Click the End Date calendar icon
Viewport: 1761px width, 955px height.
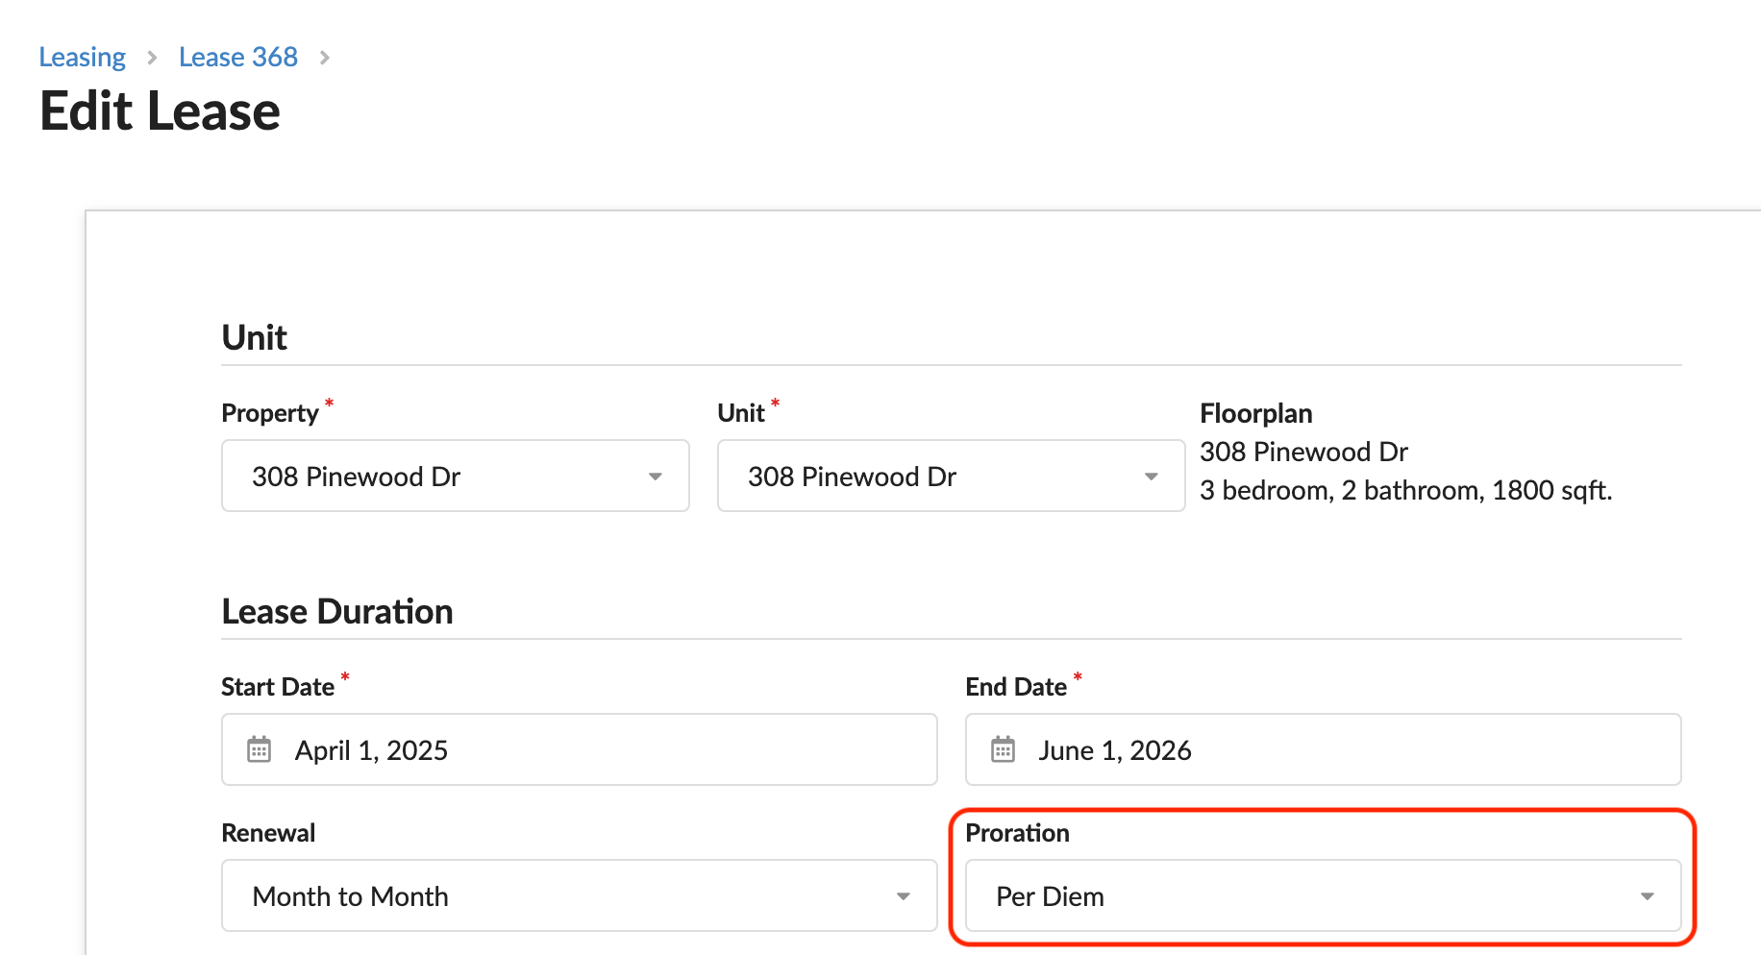(x=1003, y=749)
